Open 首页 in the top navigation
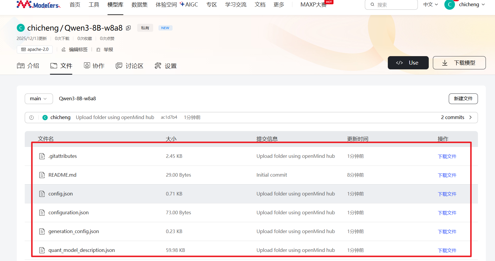Screen dimensions: 495x261 pos(75,4)
